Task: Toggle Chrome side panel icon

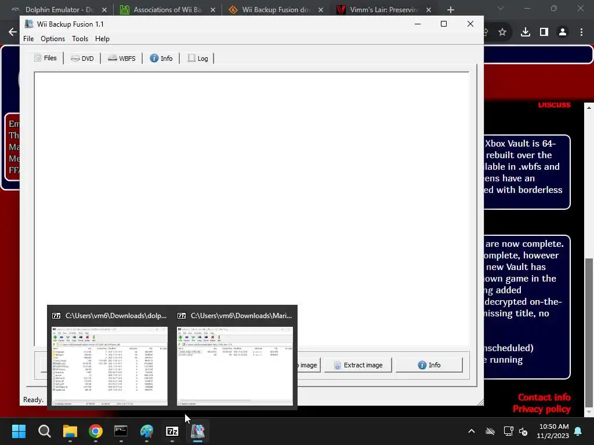Action: point(544,32)
